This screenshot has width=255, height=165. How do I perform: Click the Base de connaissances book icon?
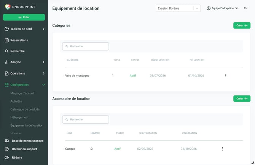[x=7, y=141]
